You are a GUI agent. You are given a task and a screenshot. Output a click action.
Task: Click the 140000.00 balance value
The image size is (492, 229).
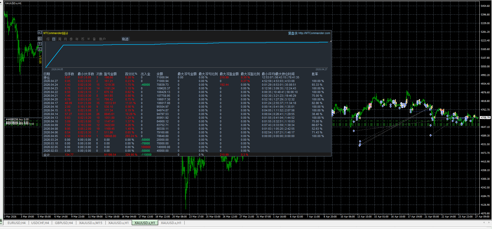(163, 147)
